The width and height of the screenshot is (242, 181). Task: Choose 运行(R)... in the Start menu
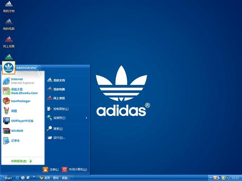(59, 138)
